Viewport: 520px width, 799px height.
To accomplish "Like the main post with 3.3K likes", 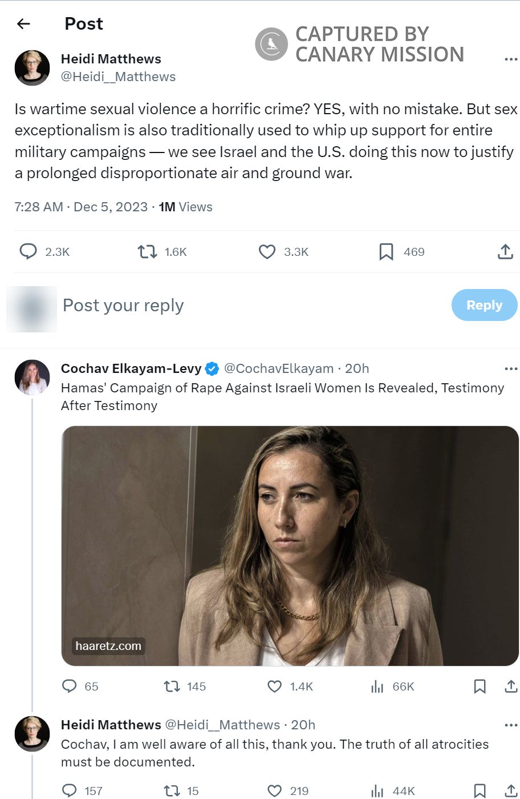I will 267,251.
